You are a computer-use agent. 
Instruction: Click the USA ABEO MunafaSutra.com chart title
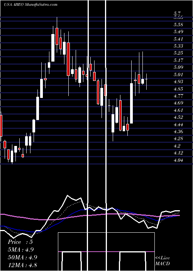[x=30, y=5]
